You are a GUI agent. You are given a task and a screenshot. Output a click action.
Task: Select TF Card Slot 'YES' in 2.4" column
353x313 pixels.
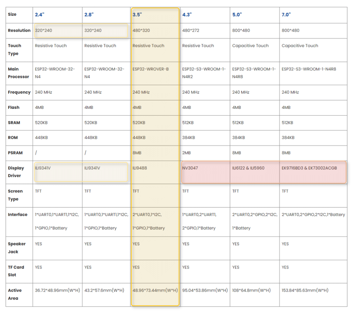(39, 267)
